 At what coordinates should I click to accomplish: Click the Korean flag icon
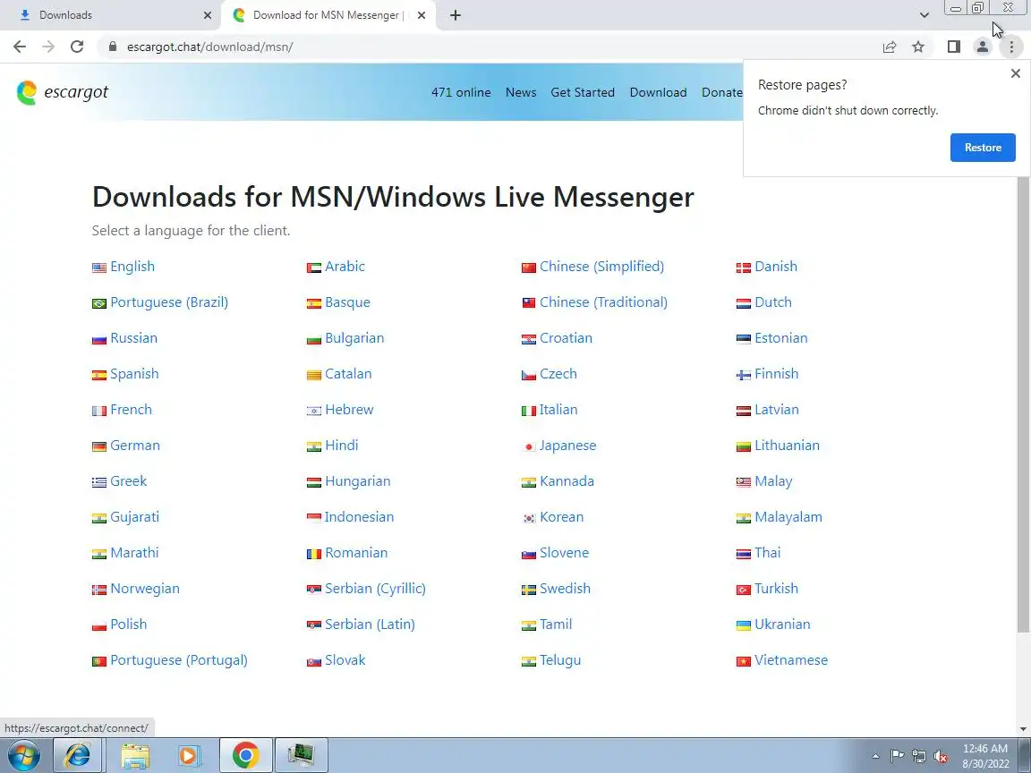pos(529,519)
